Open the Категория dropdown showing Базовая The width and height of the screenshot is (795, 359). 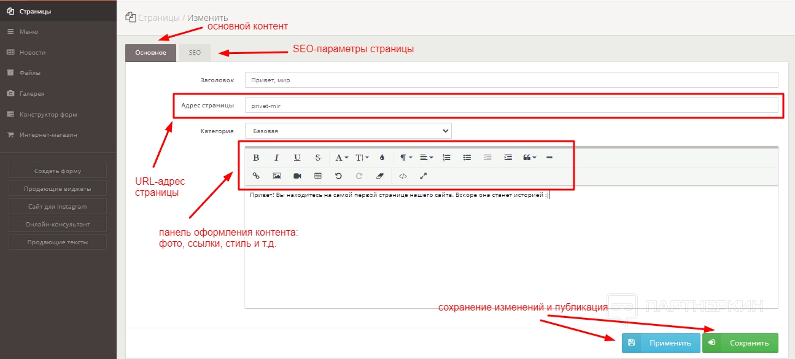(348, 131)
